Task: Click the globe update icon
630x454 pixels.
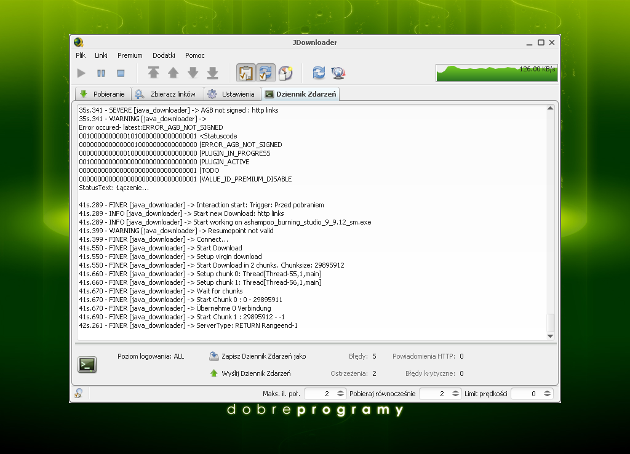Action: [338, 73]
